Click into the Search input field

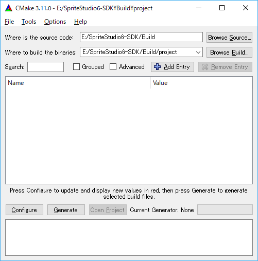coord(46,67)
